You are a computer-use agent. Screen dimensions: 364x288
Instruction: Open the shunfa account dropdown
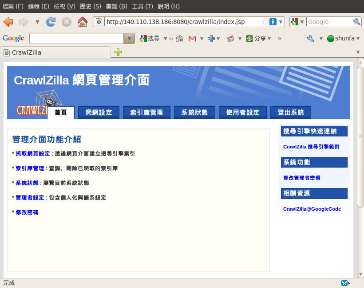point(343,38)
